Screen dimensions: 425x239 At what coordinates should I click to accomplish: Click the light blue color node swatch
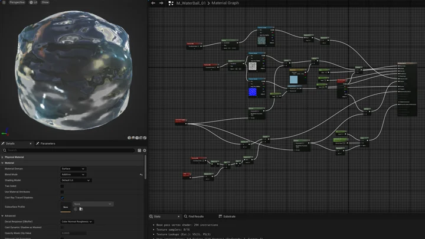click(293, 80)
